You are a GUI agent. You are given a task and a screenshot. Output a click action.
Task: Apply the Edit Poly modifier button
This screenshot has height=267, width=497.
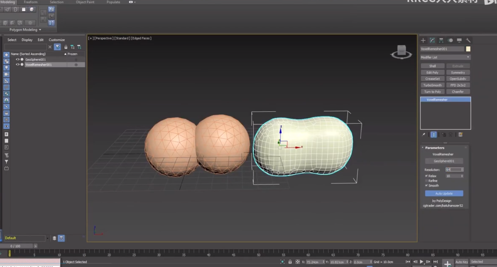pyautogui.click(x=432, y=72)
